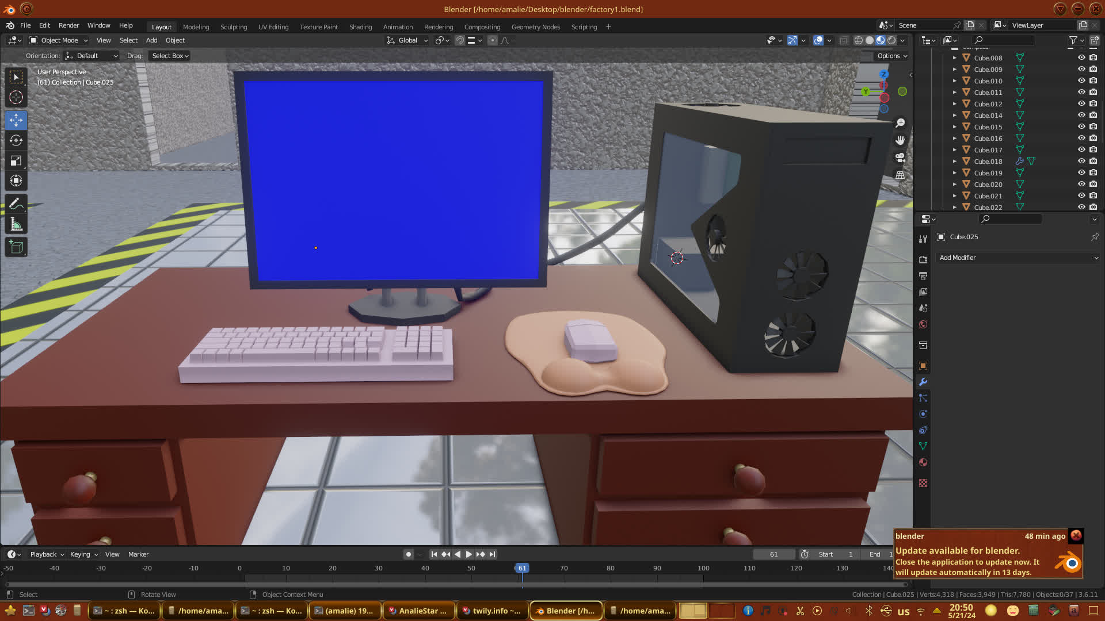
Task: Open the Object Mode dropdown
Action: (59, 40)
